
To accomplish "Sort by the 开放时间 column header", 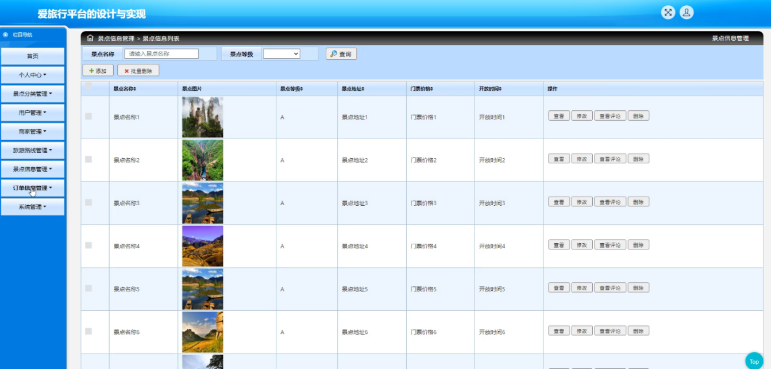I will 491,89.
